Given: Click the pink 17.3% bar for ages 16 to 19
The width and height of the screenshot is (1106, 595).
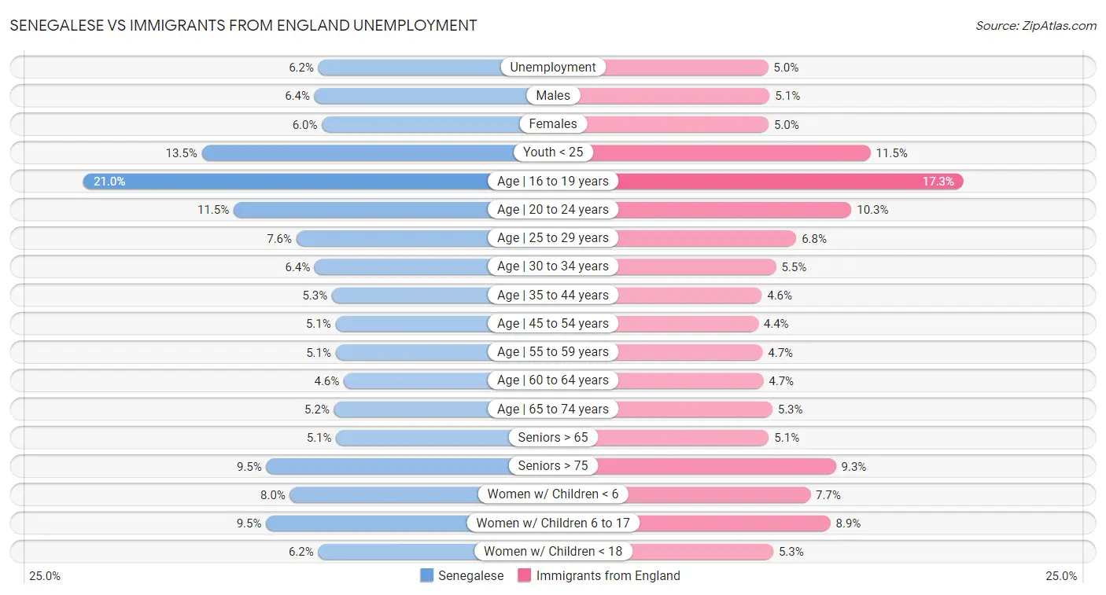Looking at the screenshot, I should click(x=787, y=182).
